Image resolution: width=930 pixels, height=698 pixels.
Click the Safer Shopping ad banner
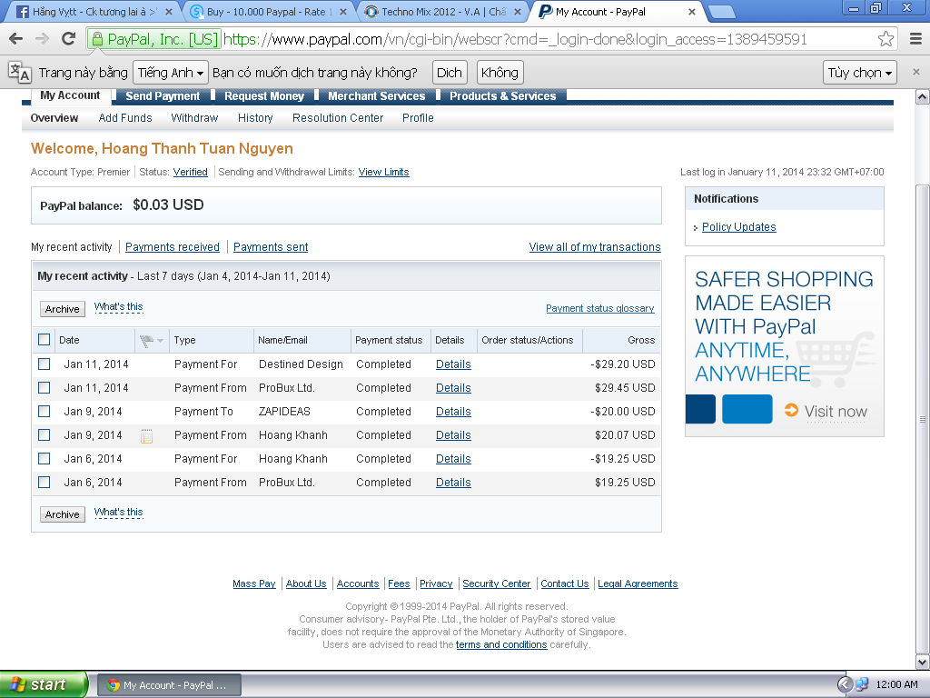(x=784, y=346)
